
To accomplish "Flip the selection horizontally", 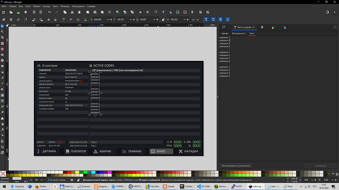I will (49, 20).
